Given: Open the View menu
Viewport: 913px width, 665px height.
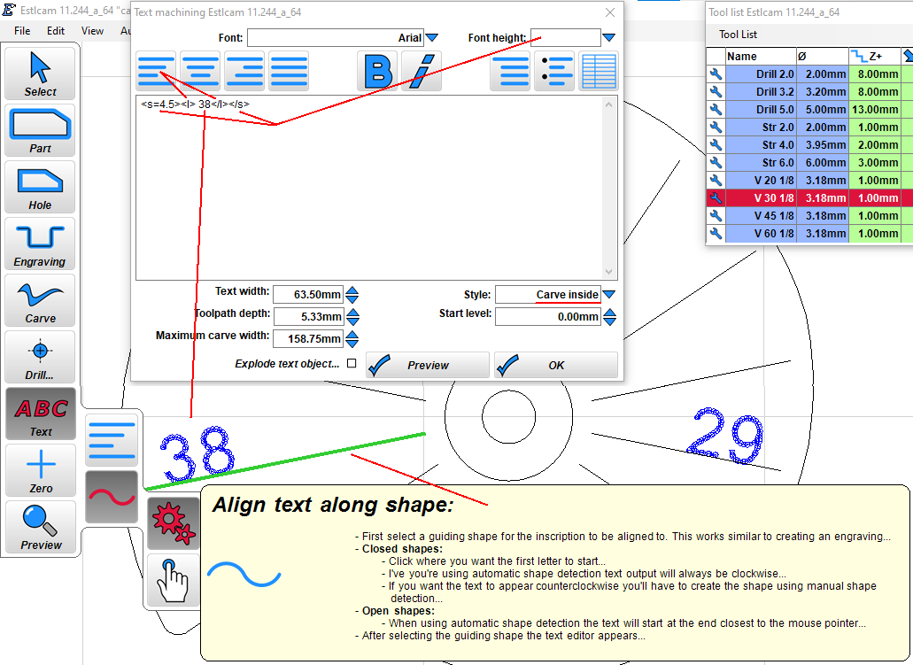Looking at the screenshot, I should tap(92, 31).
